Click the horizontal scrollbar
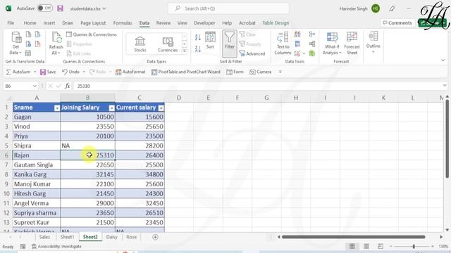 click(354, 237)
